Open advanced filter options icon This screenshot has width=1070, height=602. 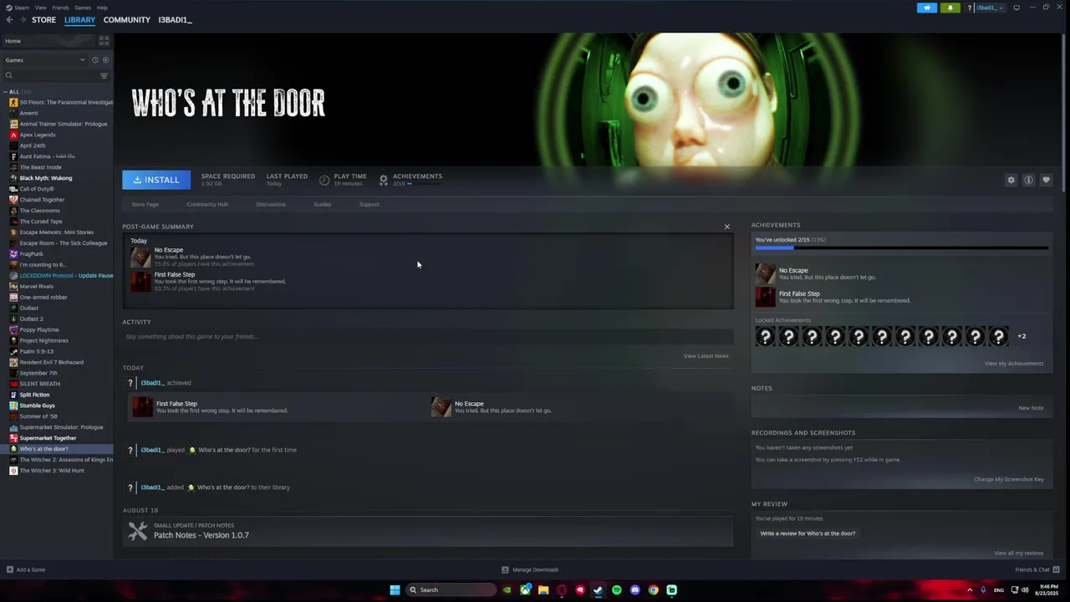tap(104, 75)
